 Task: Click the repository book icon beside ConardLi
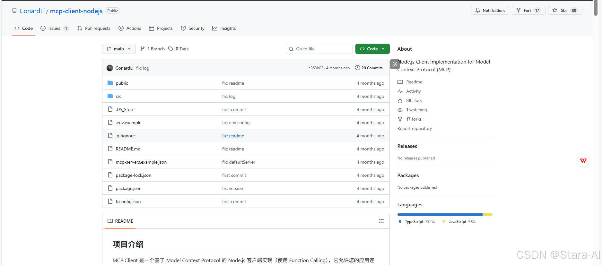[x=14, y=11]
